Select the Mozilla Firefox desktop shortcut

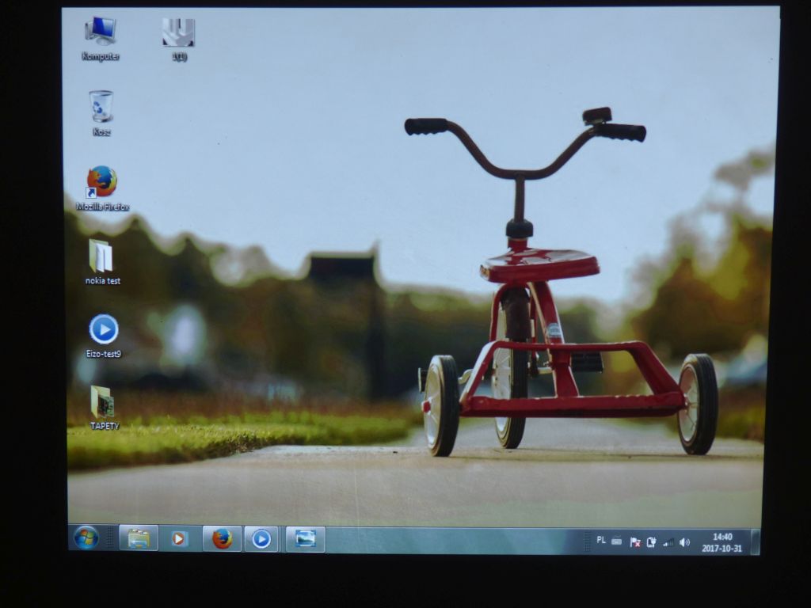pos(102,188)
